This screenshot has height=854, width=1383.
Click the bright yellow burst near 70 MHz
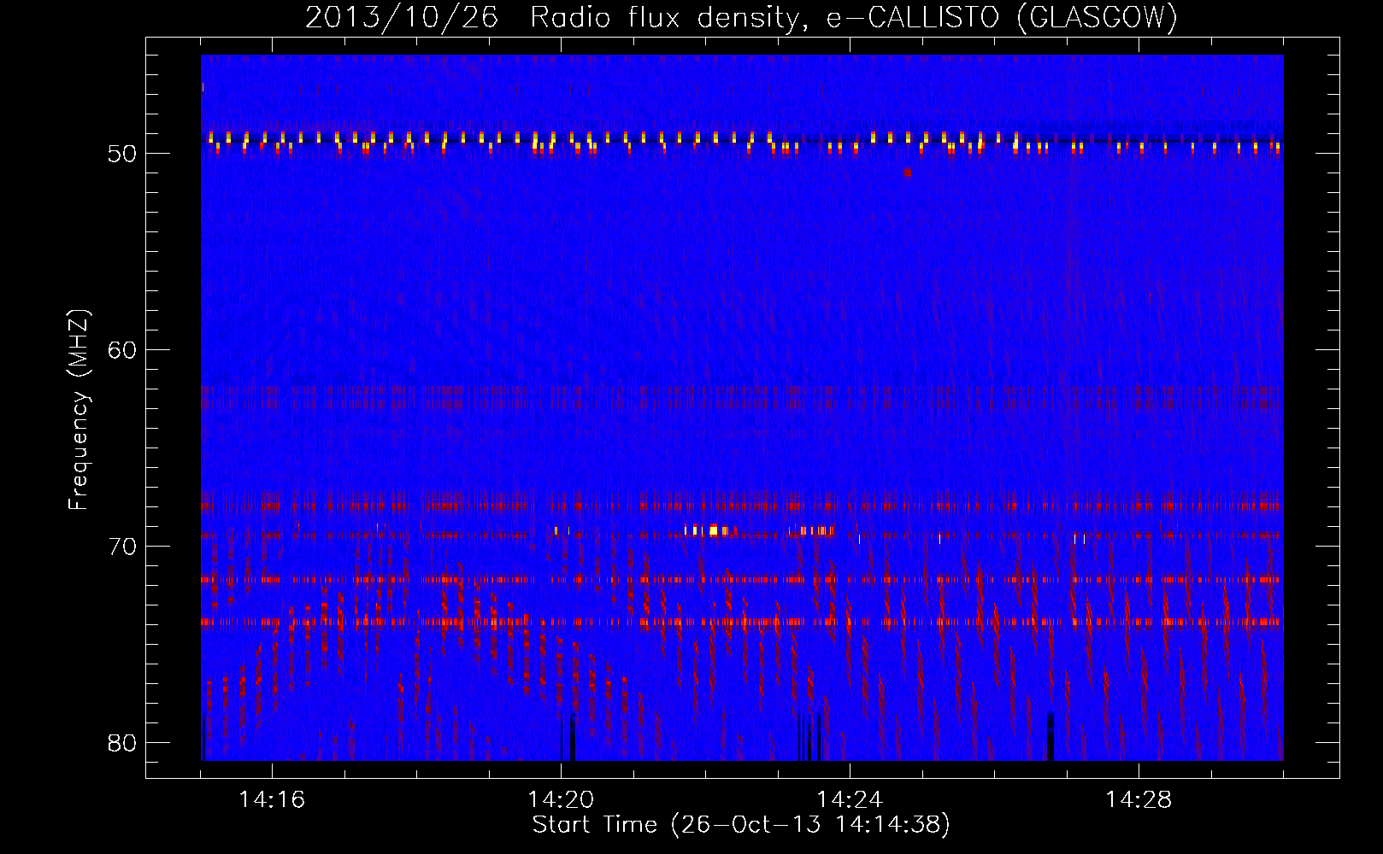point(713,530)
